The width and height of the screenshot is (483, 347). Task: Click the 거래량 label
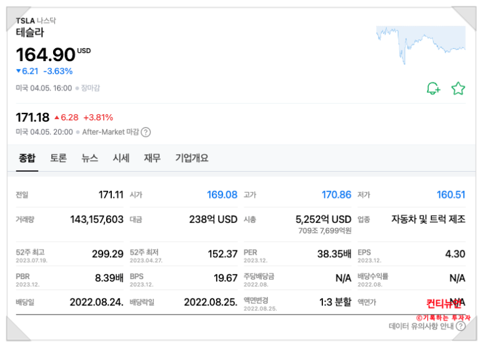point(25,220)
